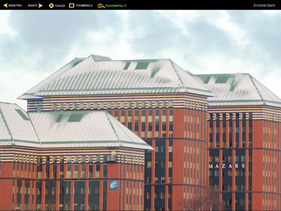Click the Amsterdam building photo
The height and width of the screenshot is (211, 281).
[x=140, y=110]
